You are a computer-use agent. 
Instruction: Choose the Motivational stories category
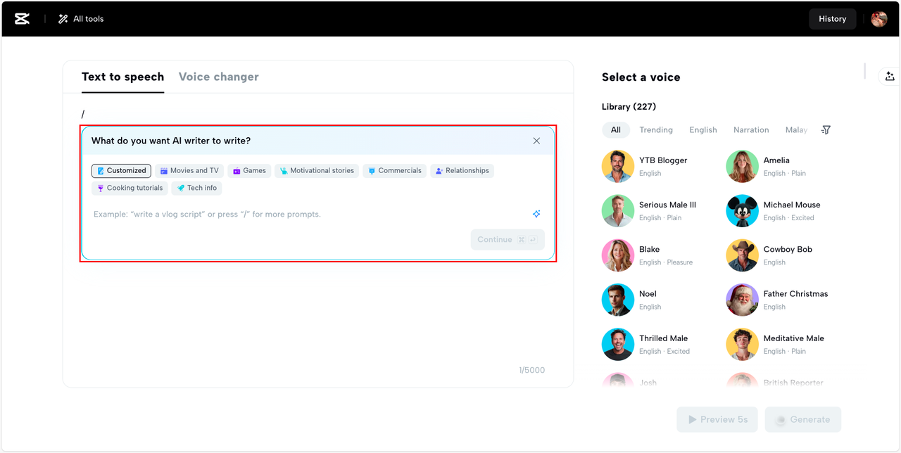[x=317, y=171]
